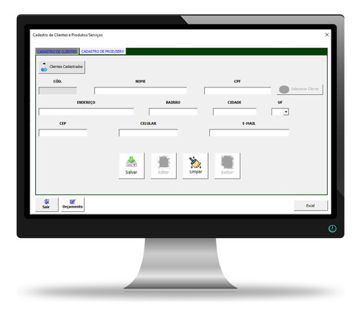
Task: Expand the UF dropdown list
Action: pos(286,112)
